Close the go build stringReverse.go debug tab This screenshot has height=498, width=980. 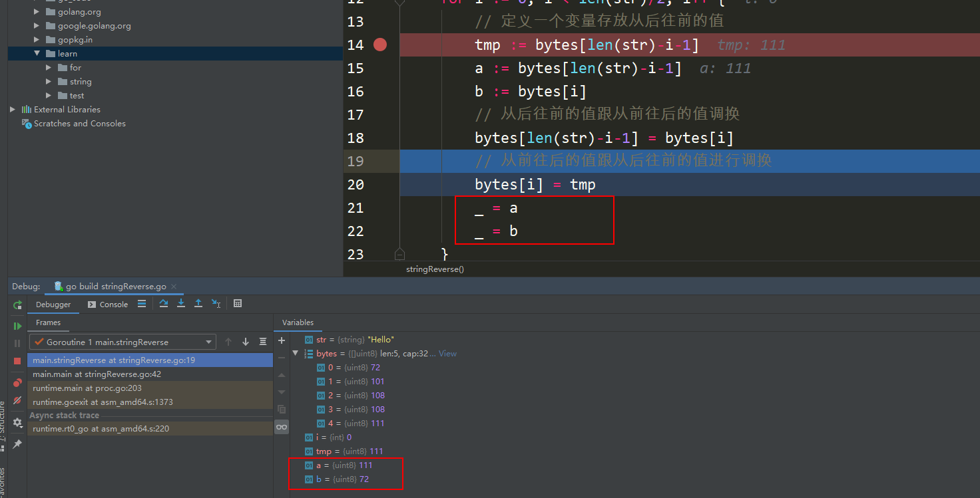(174, 287)
